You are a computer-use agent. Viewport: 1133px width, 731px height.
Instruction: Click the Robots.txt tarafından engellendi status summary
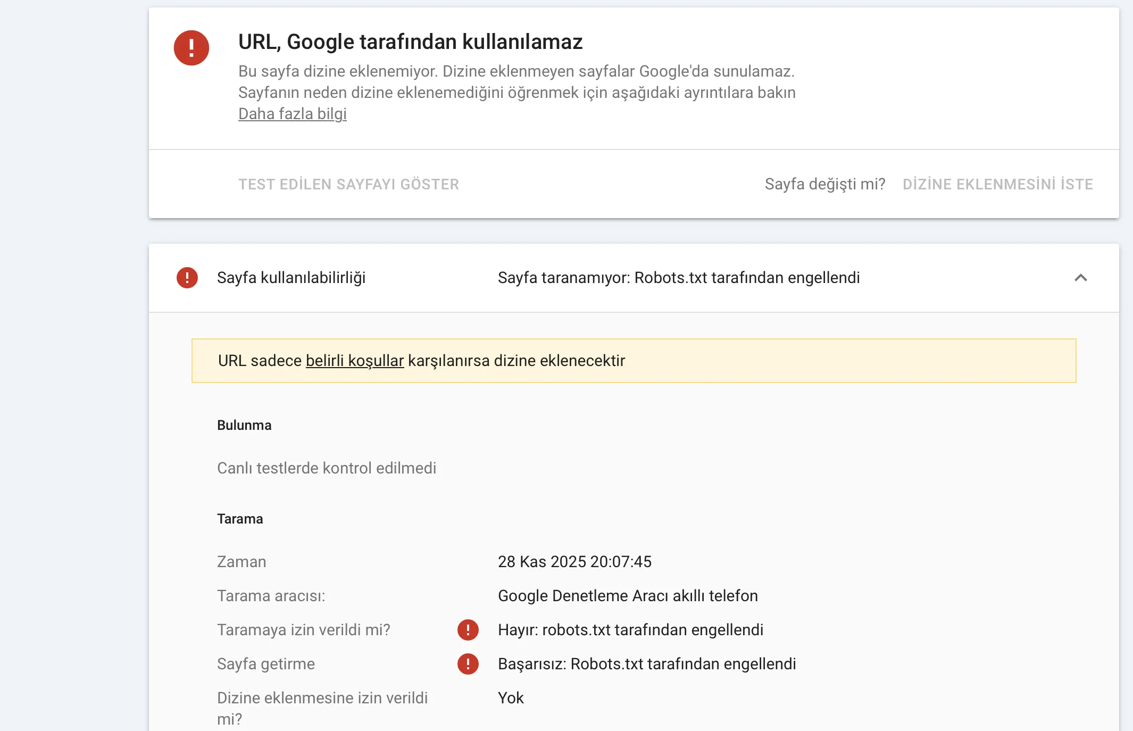tap(678, 278)
